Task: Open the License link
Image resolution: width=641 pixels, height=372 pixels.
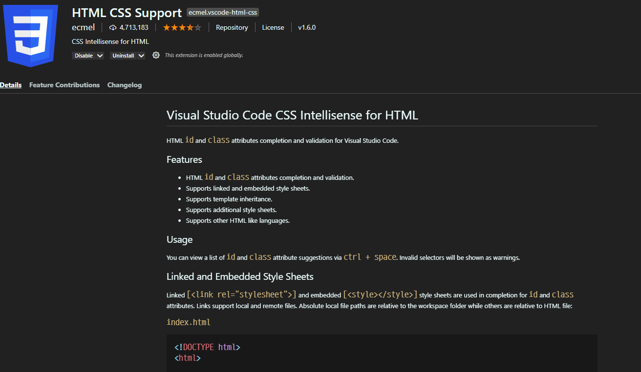Action: 273,27
